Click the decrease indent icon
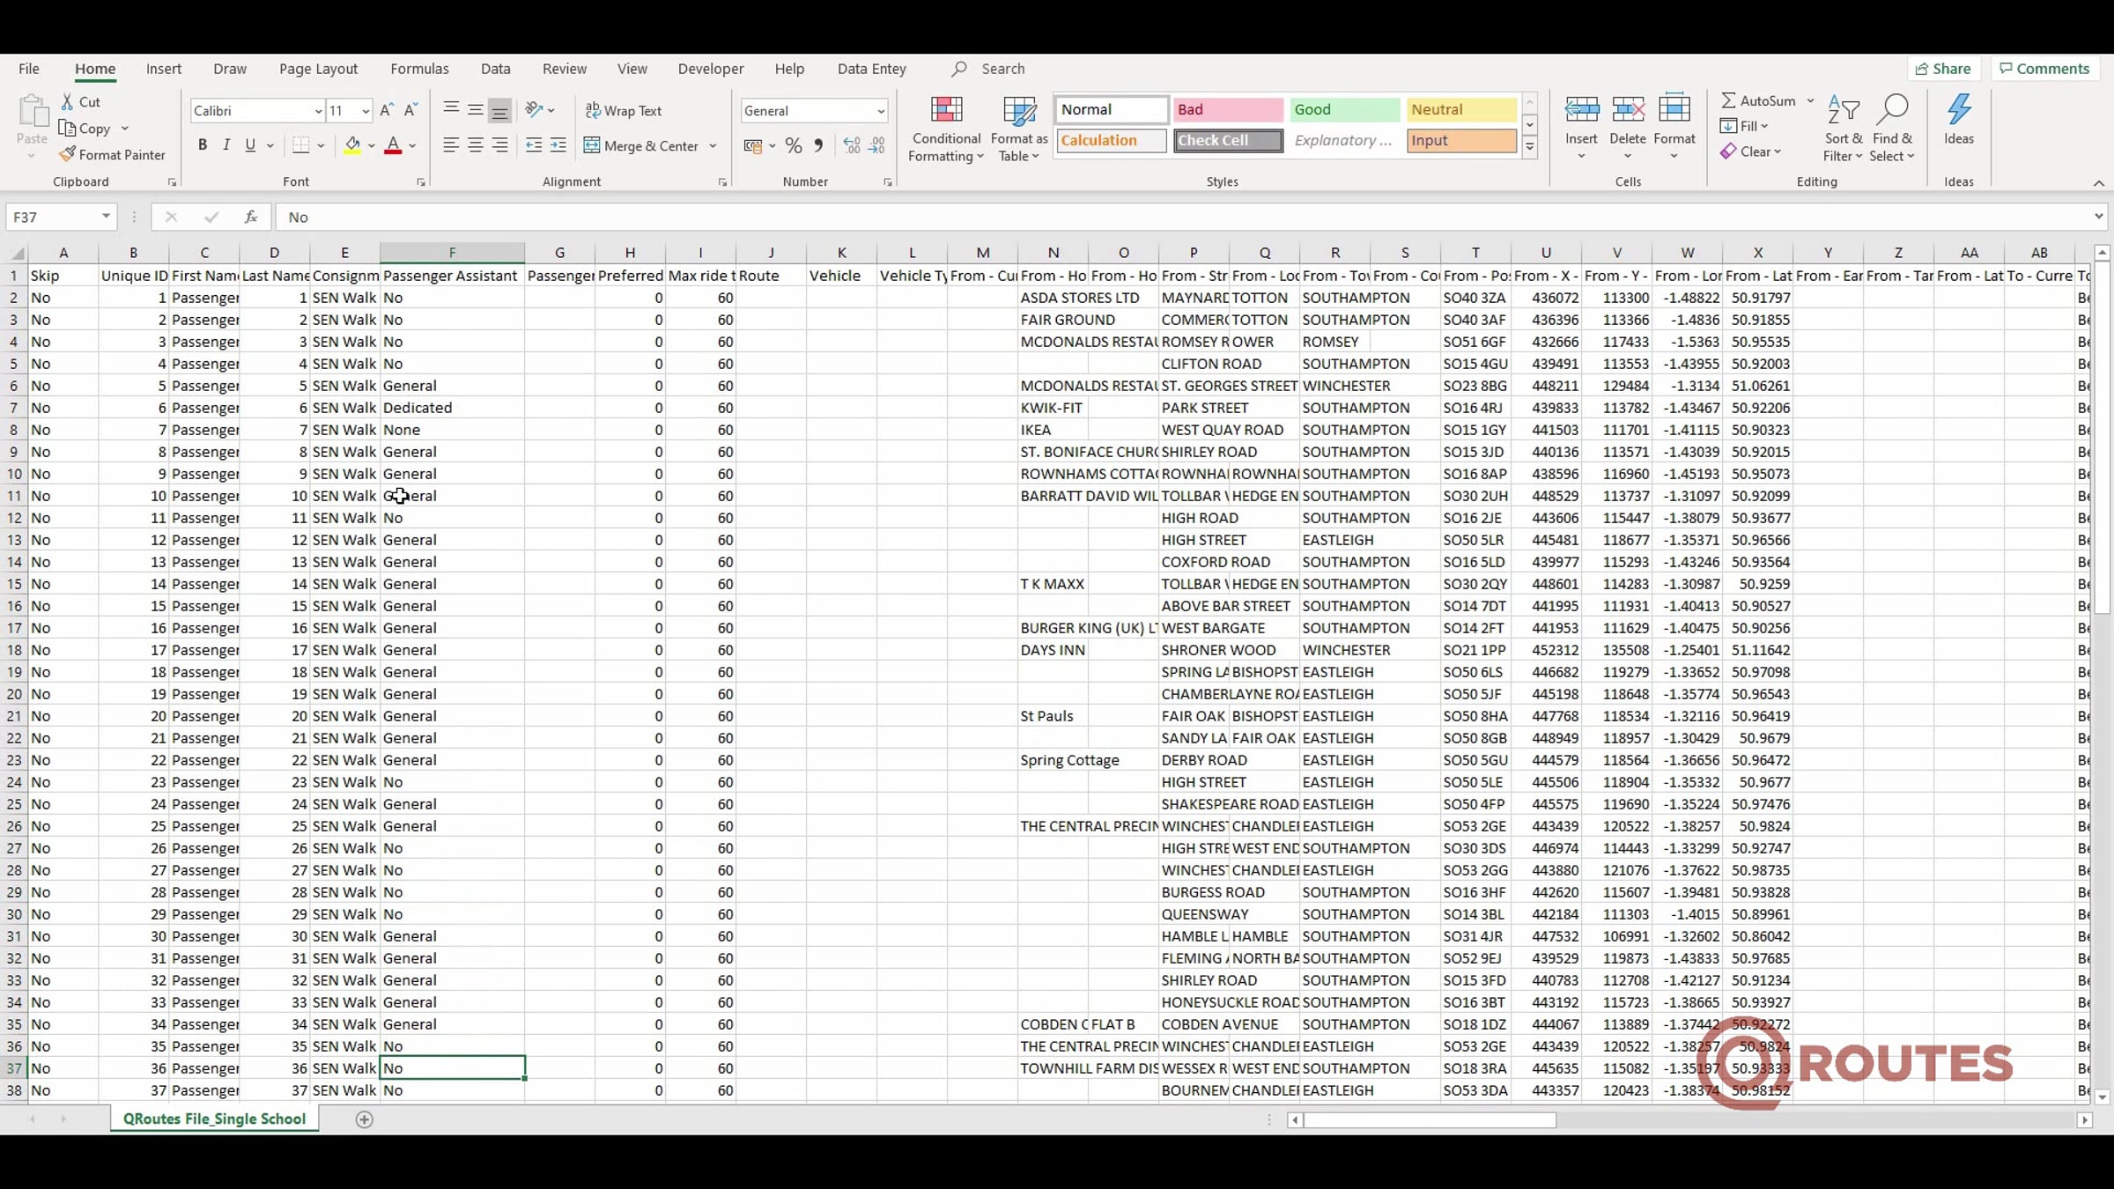 pyautogui.click(x=534, y=145)
